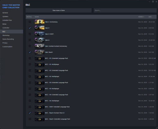Open the Workshop section
This screenshot has height=129, width=158.
pyautogui.click(x=11, y=35)
